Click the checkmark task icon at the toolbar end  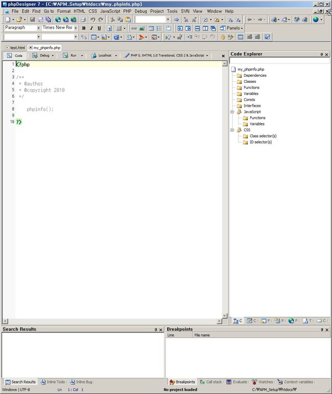(267, 37)
